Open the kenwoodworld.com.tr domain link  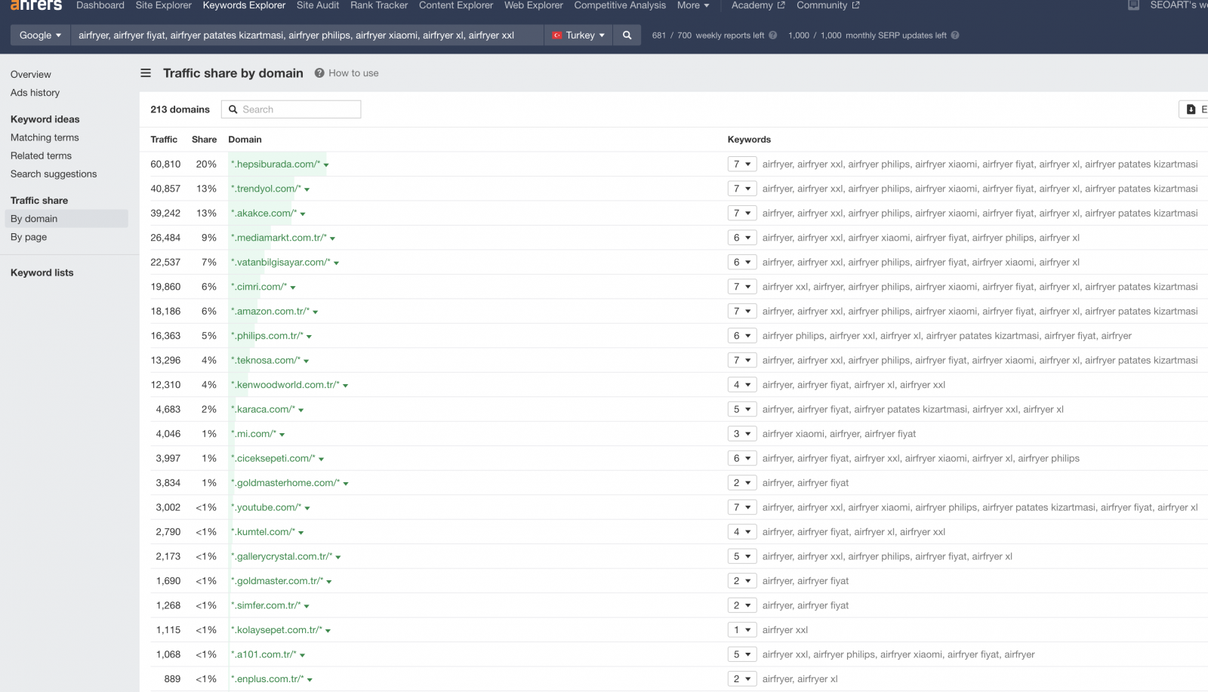point(285,385)
